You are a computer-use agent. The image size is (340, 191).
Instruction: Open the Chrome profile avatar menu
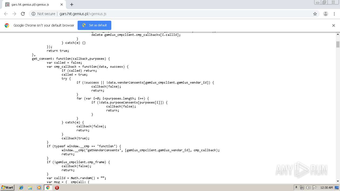click(x=326, y=14)
